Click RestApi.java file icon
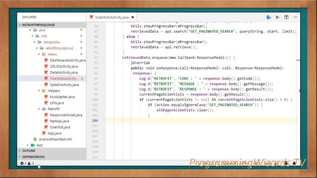Image resolution: width=317 pixels, height=178 pixels. click(46, 121)
